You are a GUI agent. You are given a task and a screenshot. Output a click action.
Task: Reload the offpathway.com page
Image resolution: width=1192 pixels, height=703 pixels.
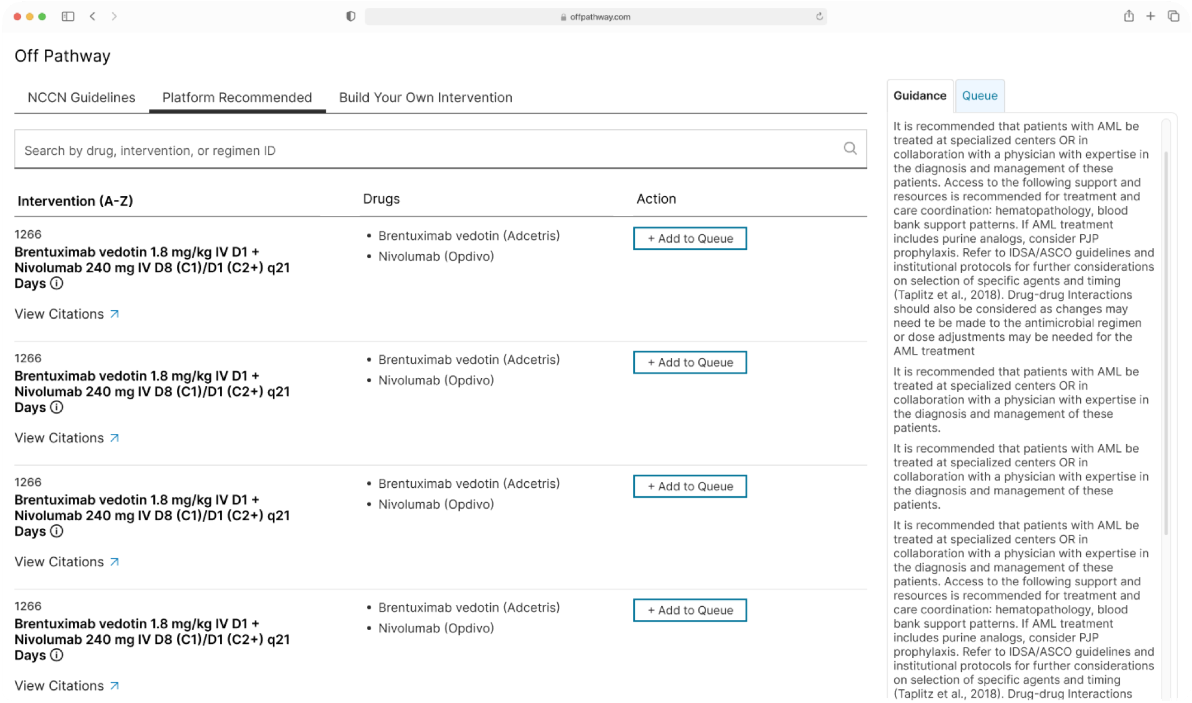tap(819, 16)
